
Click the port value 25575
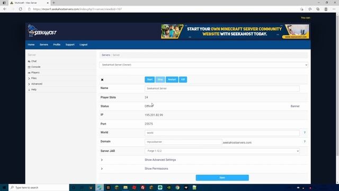coord(149,124)
